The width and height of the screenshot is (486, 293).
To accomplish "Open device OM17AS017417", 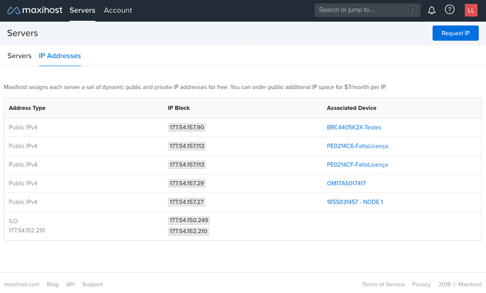I will click(x=346, y=183).
